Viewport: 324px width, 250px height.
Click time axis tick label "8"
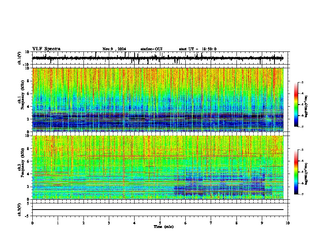236,223
